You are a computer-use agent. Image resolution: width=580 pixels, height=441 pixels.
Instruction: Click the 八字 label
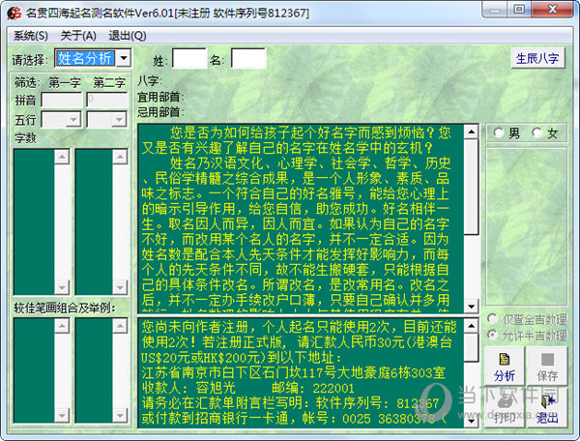pyautogui.click(x=148, y=80)
